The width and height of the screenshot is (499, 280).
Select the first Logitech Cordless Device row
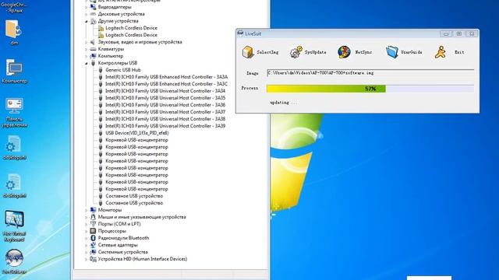click(x=132, y=28)
